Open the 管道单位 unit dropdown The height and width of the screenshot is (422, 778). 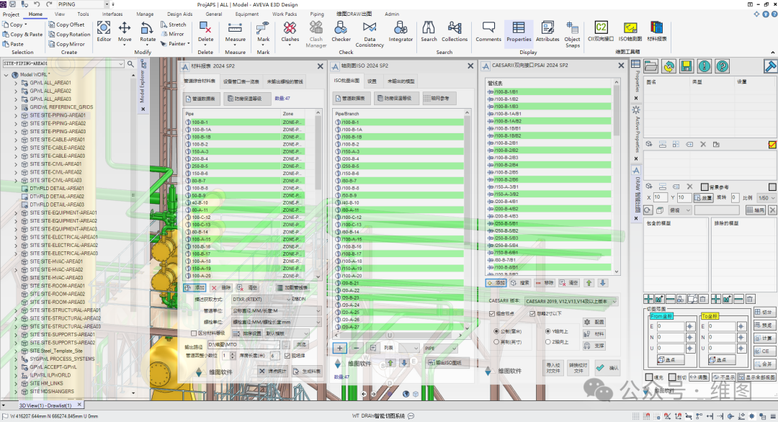point(277,311)
